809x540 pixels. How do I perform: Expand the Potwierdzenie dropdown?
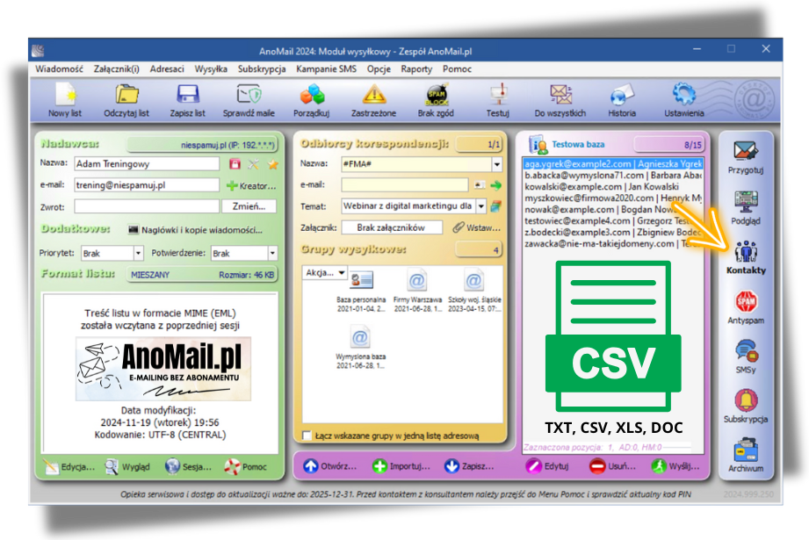(x=272, y=253)
